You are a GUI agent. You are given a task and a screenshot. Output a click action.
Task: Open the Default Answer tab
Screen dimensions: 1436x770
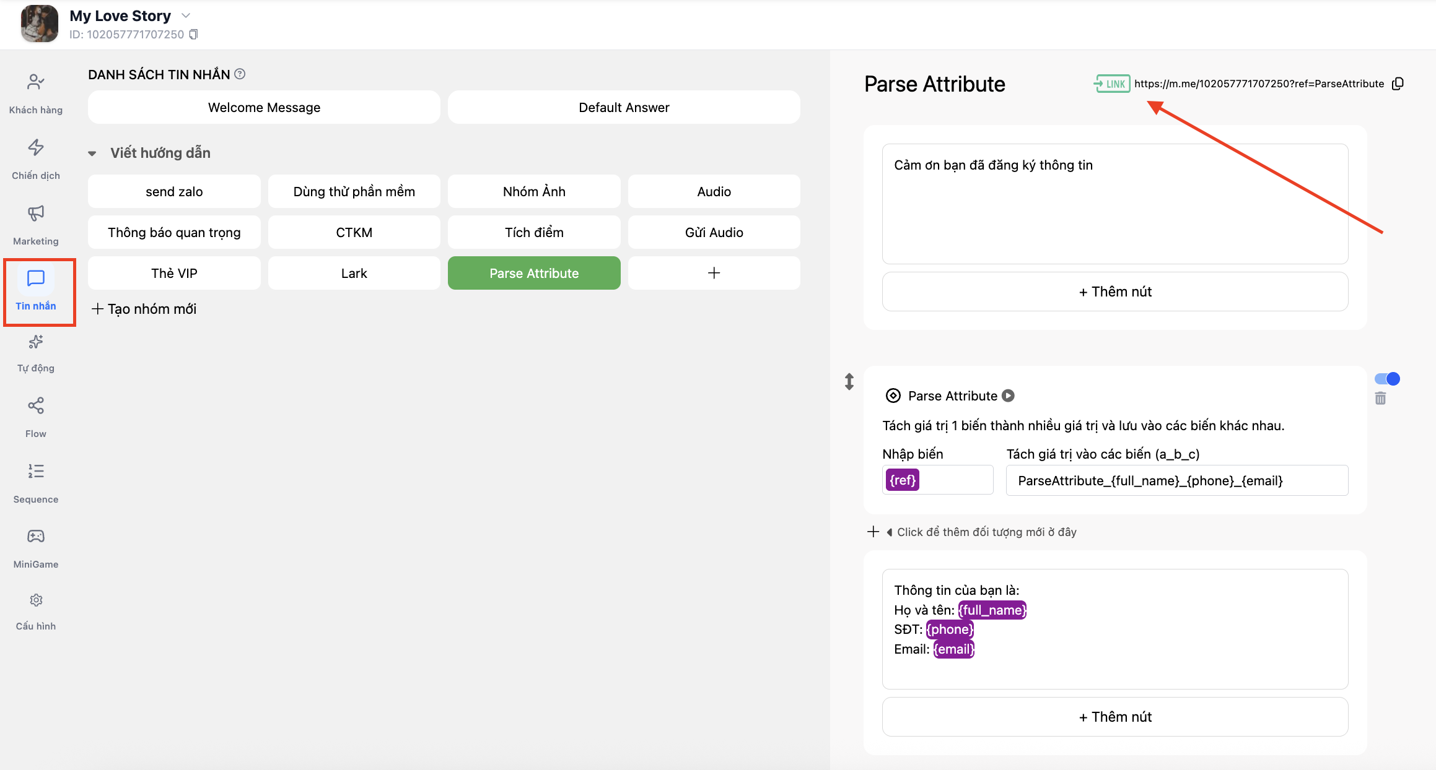tap(624, 107)
